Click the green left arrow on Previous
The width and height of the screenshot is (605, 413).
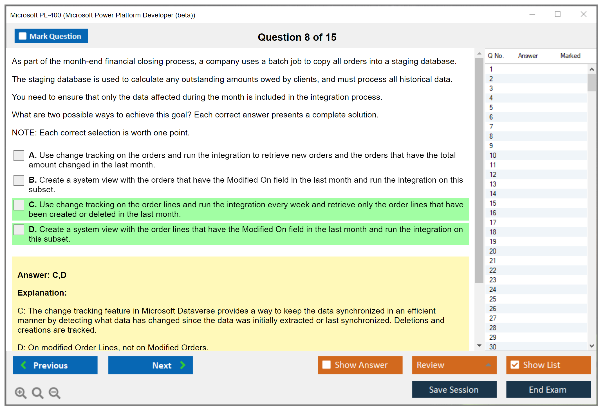(24, 365)
